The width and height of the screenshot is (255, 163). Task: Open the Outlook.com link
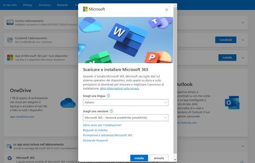point(187,122)
